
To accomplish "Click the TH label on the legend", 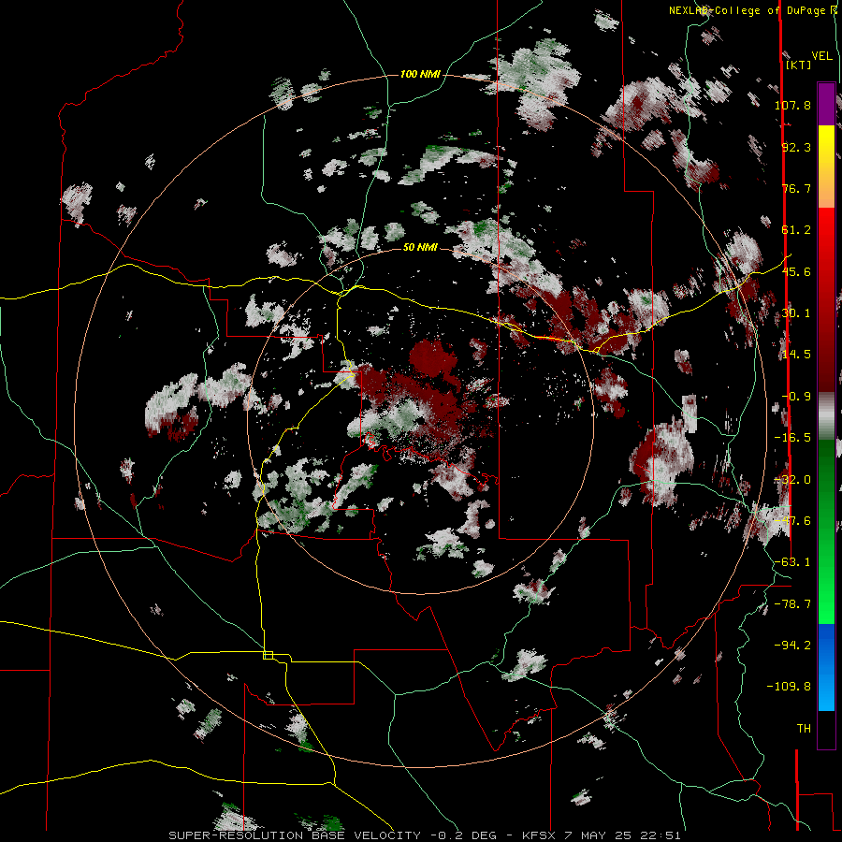I will pos(804,729).
